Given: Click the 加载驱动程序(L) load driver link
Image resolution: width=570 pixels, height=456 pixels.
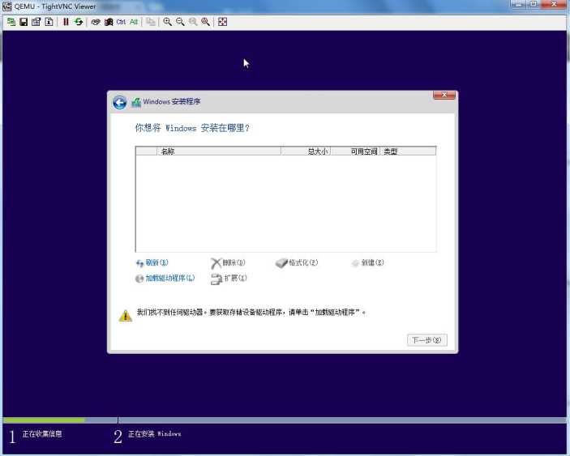Looking at the screenshot, I should [165, 279].
